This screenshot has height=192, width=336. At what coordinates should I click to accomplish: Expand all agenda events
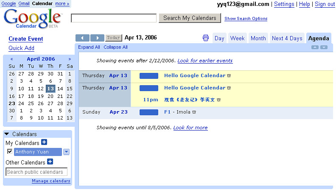(89, 47)
